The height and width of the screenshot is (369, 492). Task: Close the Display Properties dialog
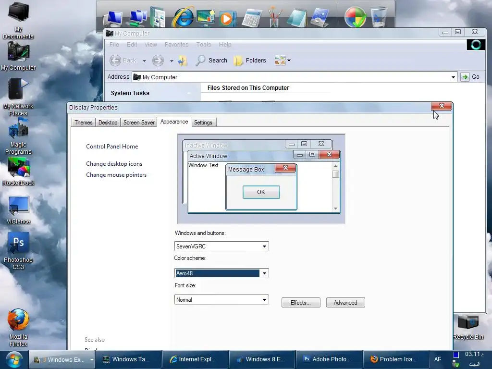442,106
